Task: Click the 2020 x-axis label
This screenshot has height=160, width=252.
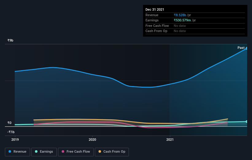Action: pos(92,140)
